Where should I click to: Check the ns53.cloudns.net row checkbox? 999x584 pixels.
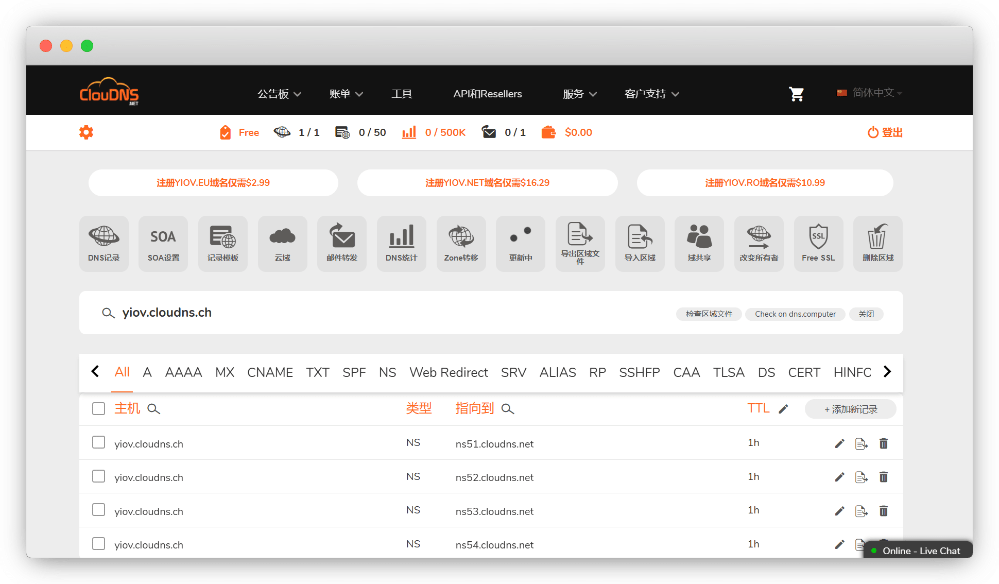click(x=98, y=510)
